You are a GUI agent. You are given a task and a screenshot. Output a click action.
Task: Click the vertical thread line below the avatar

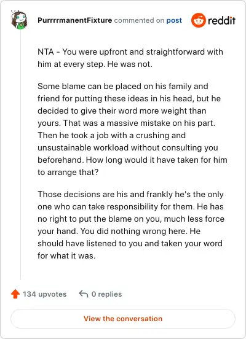click(x=20, y=155)
